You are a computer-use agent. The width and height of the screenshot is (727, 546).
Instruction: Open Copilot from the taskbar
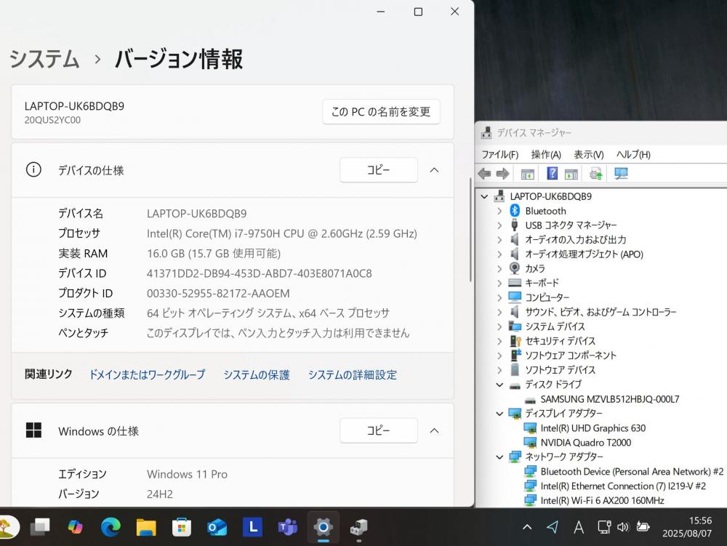[75, 527]
